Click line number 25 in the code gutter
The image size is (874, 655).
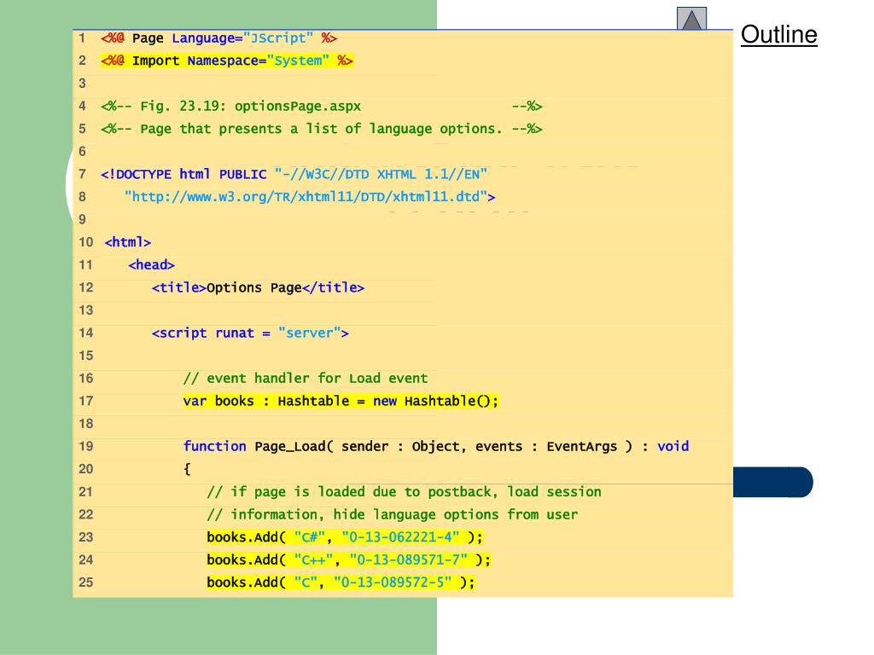[x=86, y=583]
